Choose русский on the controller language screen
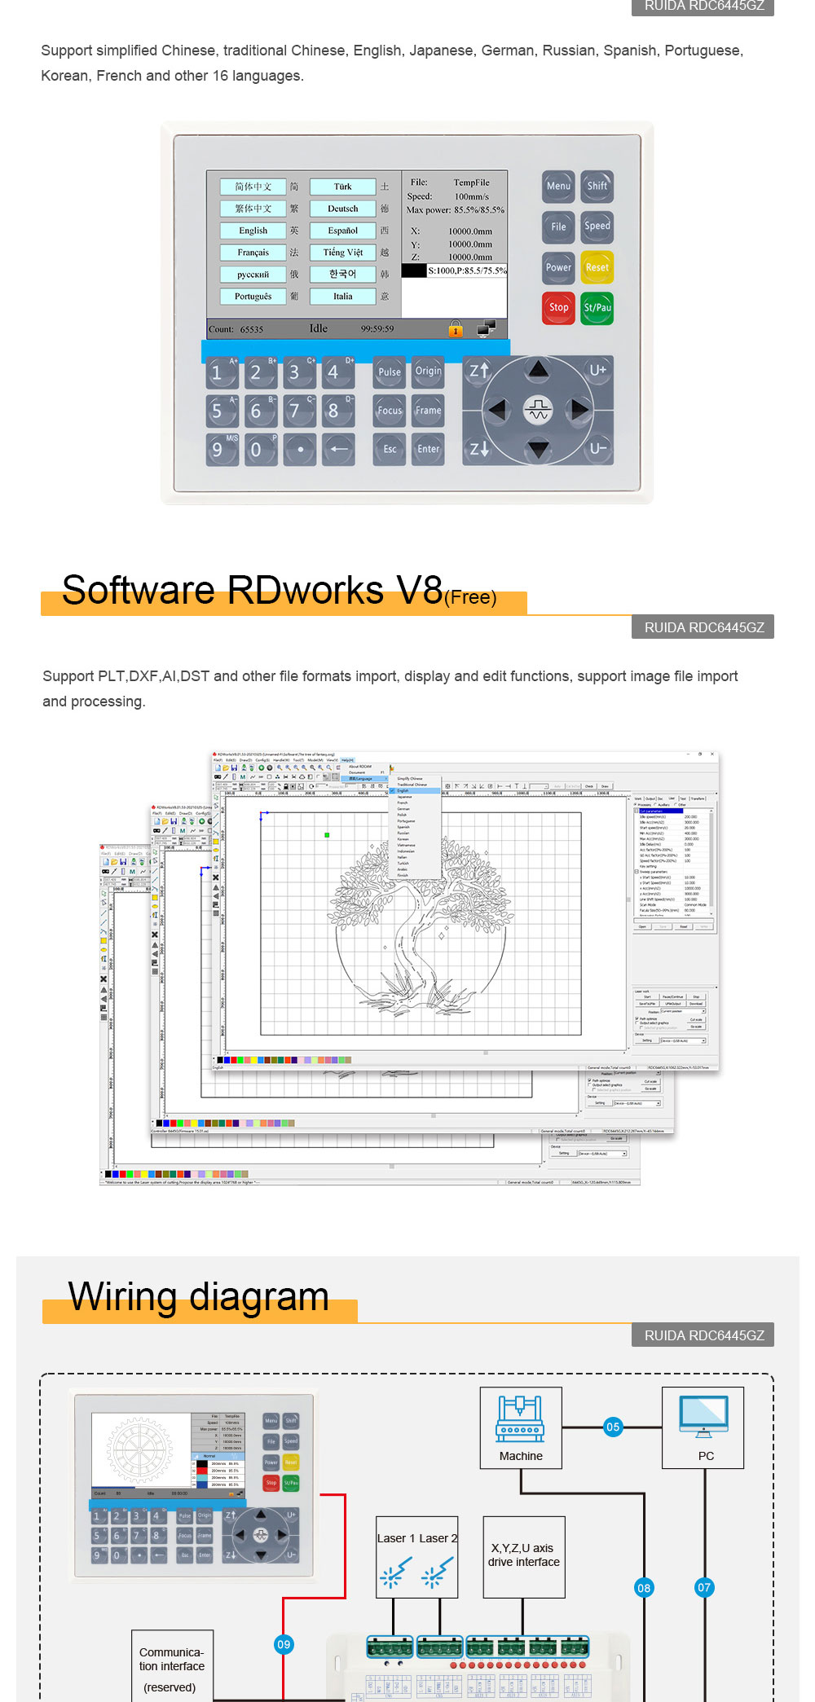 coord(253,275)
